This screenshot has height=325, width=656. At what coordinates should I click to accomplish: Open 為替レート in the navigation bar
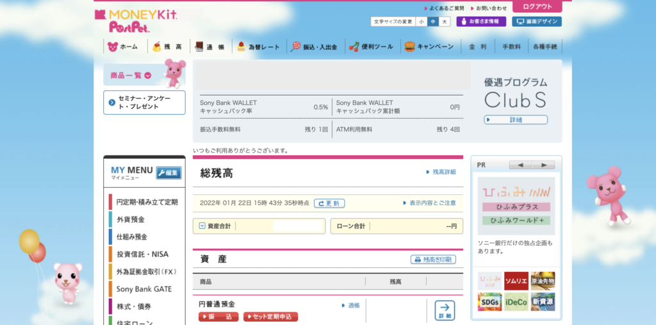coord(259,47)
